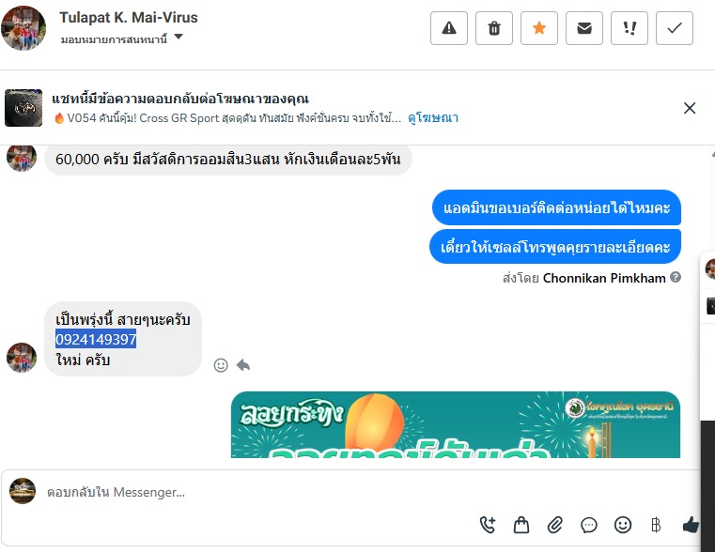Dismiss the ad reply banner
The height and width of the screenshot is (552, 715).
(690, 108)
